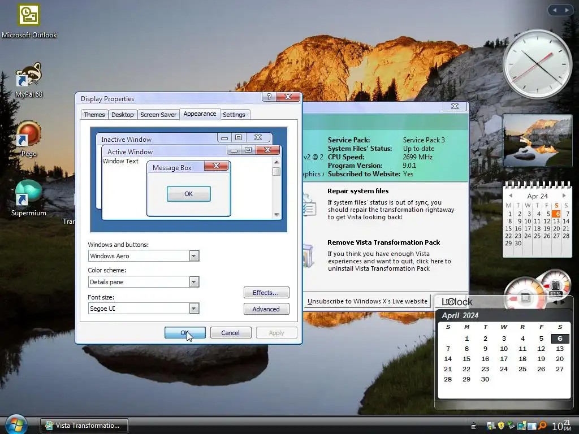This screenshot has width=579, height=434.
Task: Select April 6 in the large calendar
Action: tap(560, 338)
